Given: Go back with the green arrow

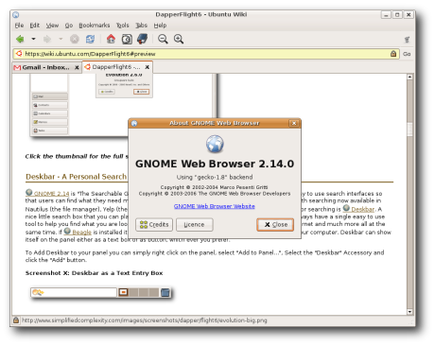Looking at the screenshot, I should click(20, 39).
